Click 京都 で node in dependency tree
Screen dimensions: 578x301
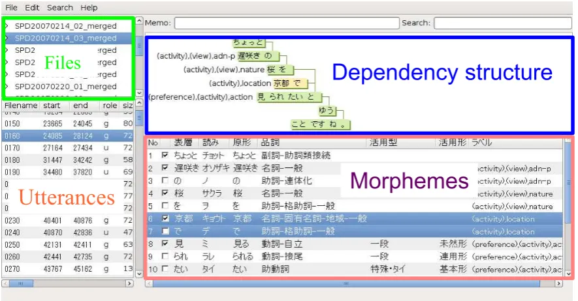pos(290,83)
